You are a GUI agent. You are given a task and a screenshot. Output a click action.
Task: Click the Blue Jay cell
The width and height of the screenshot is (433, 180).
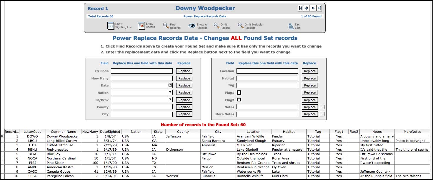[x=64, y=154]
